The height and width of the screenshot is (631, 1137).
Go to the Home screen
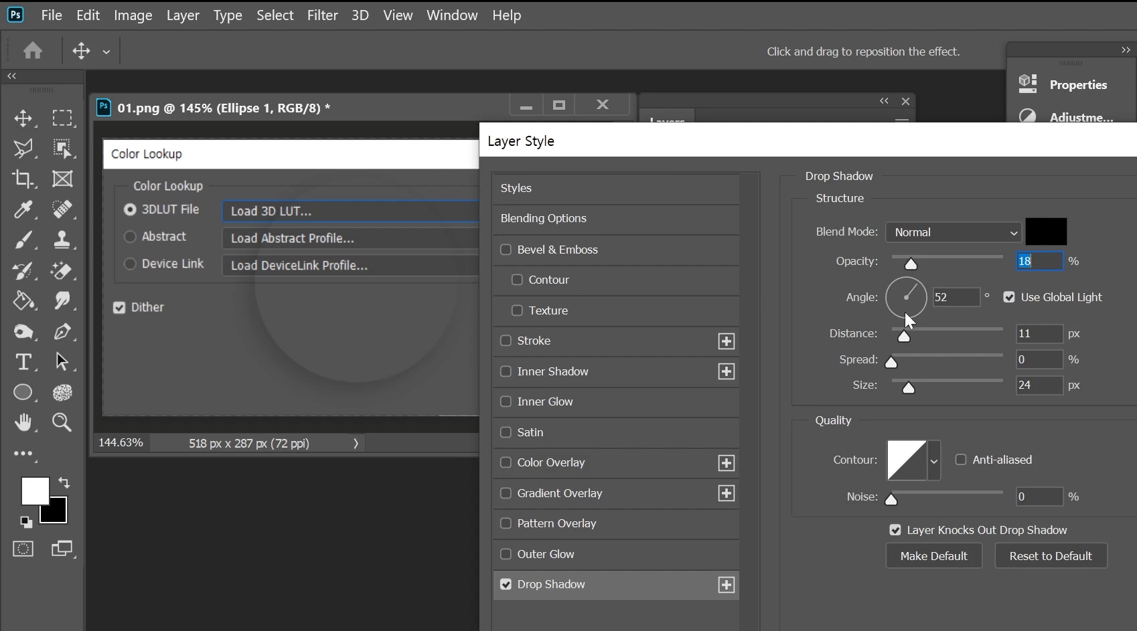coord(33,51)
